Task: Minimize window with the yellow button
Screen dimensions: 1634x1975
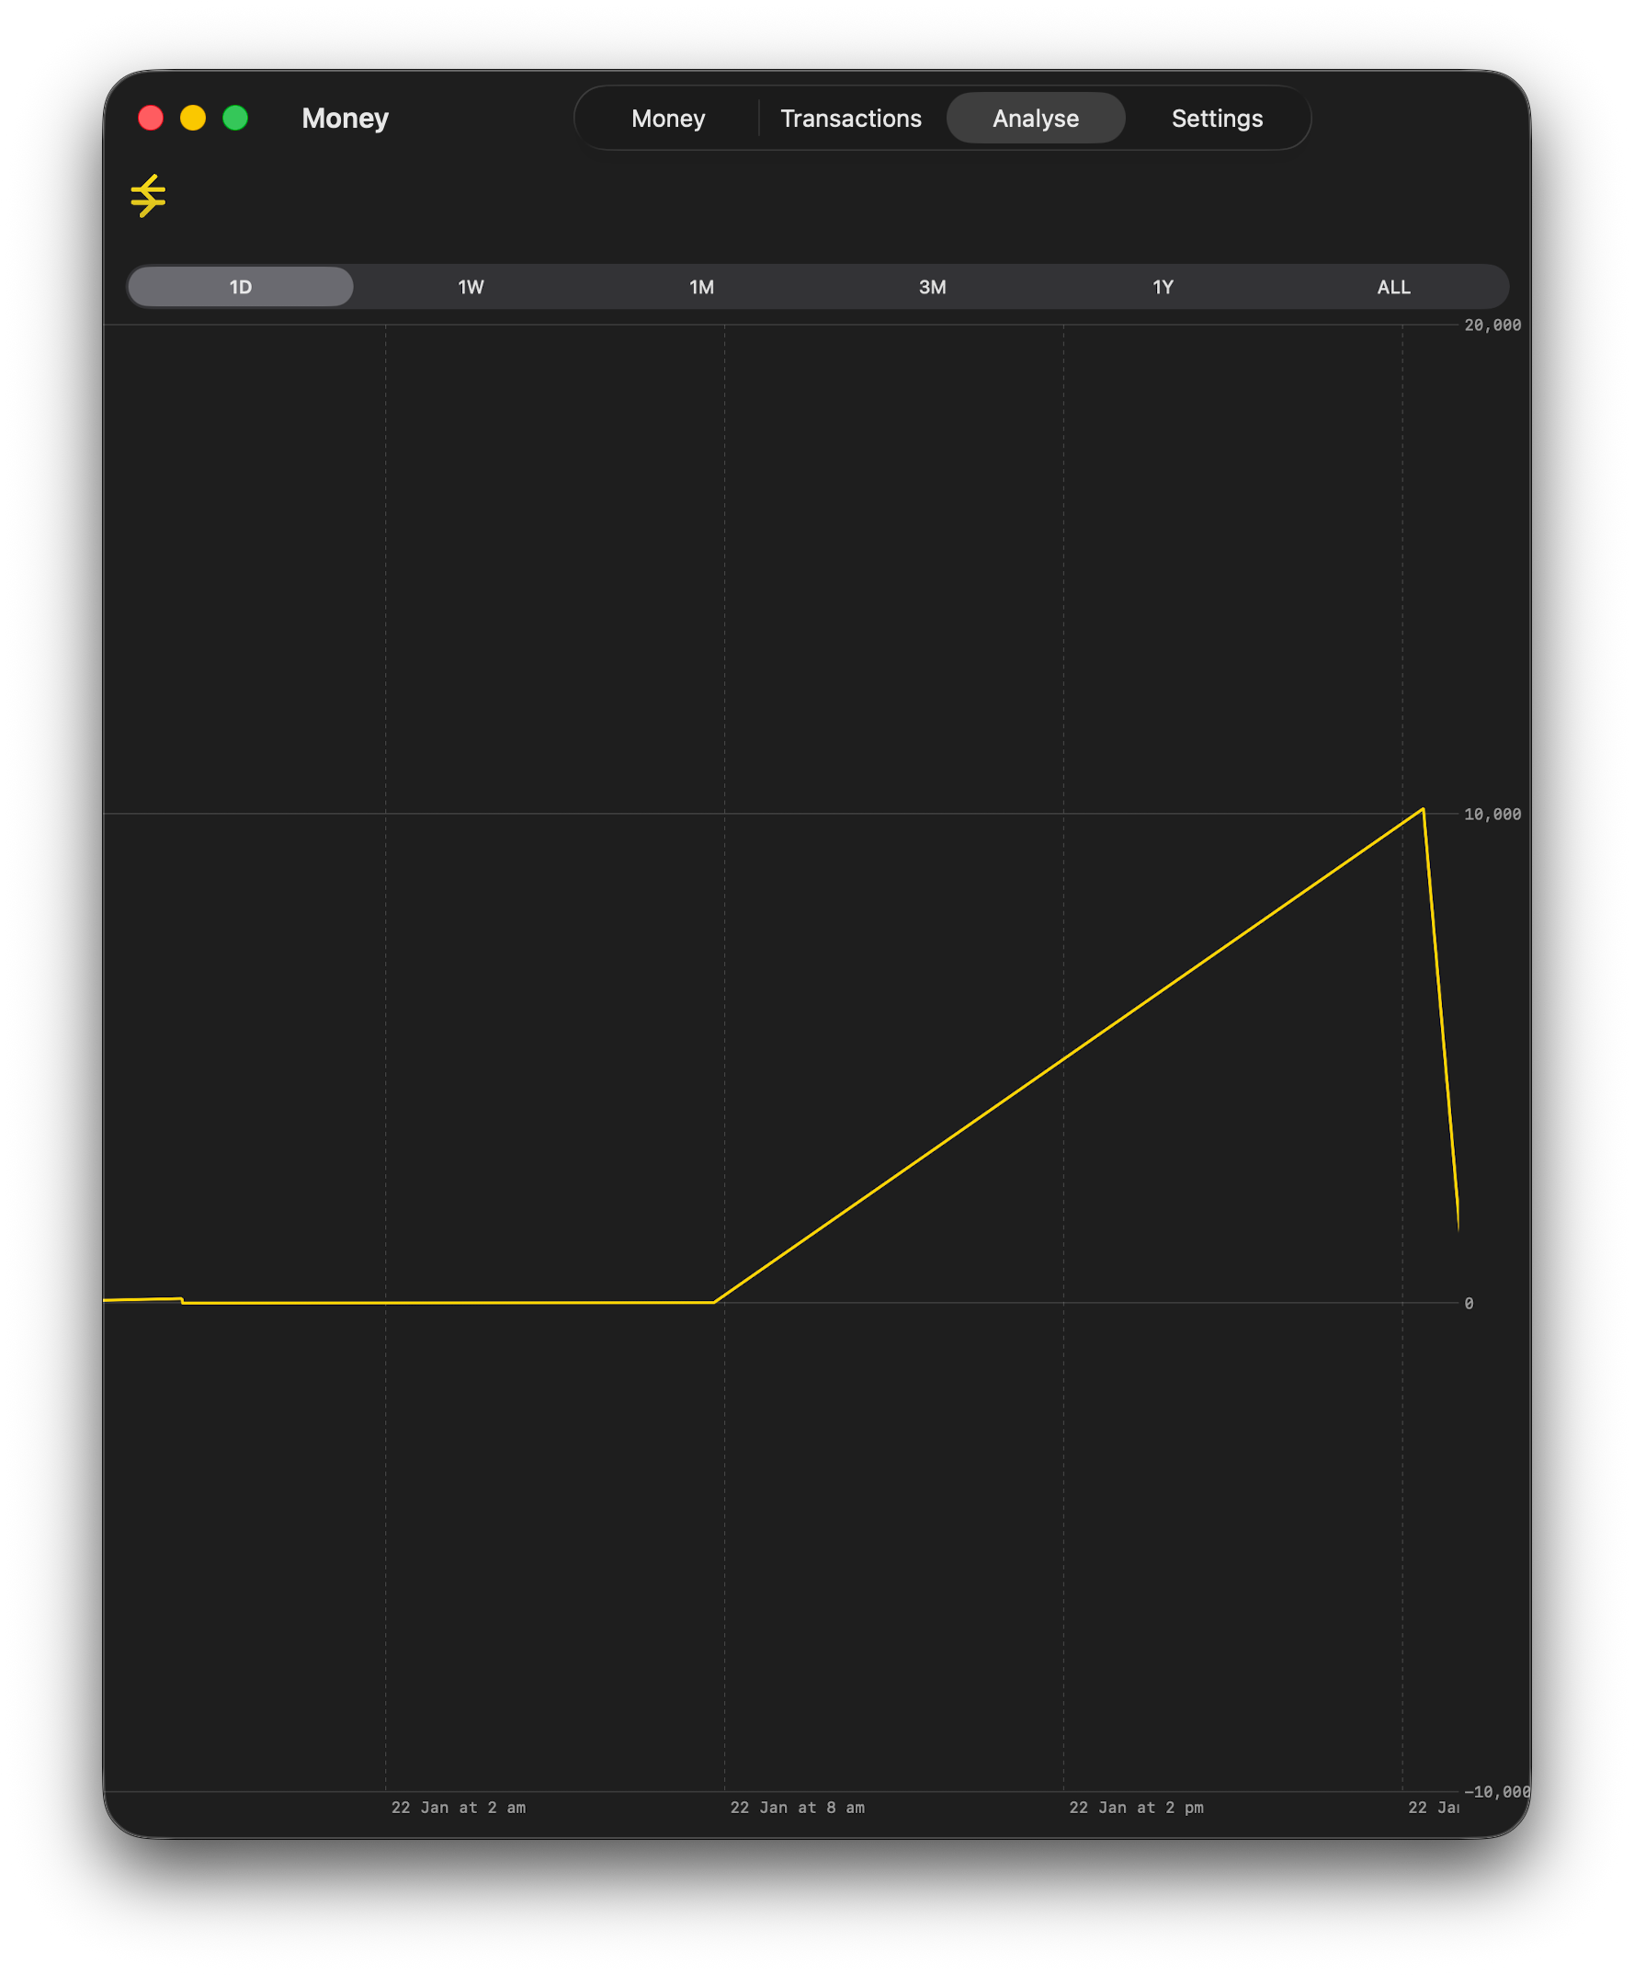Action: [193, 118]
